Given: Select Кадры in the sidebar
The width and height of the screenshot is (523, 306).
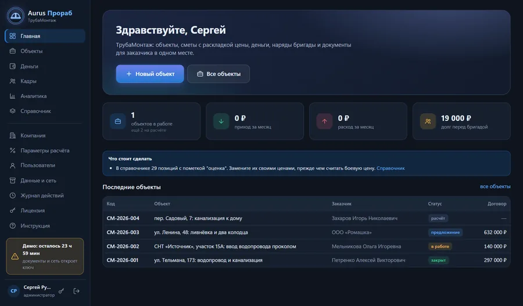Looking at the screenshot, I should click(45, 81).
